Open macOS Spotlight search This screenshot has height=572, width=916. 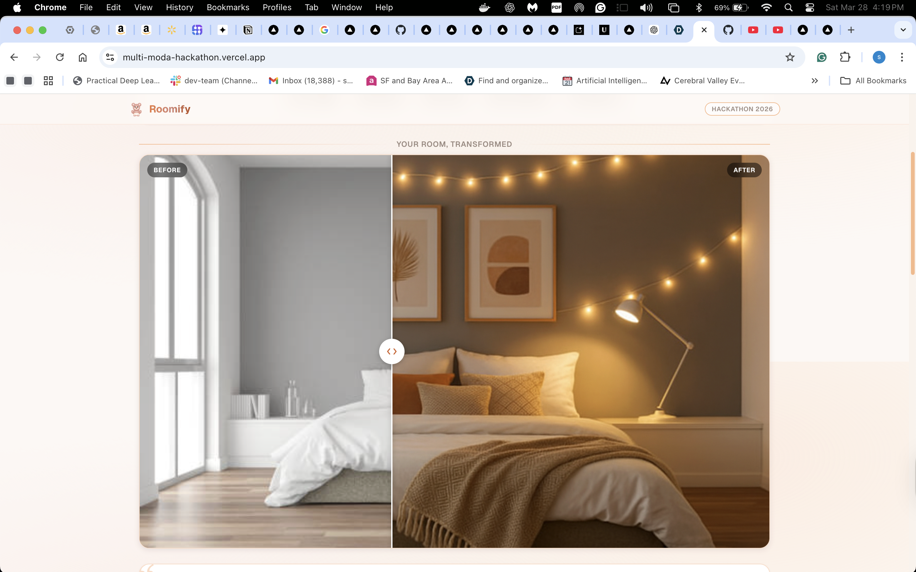coord(788,8)
